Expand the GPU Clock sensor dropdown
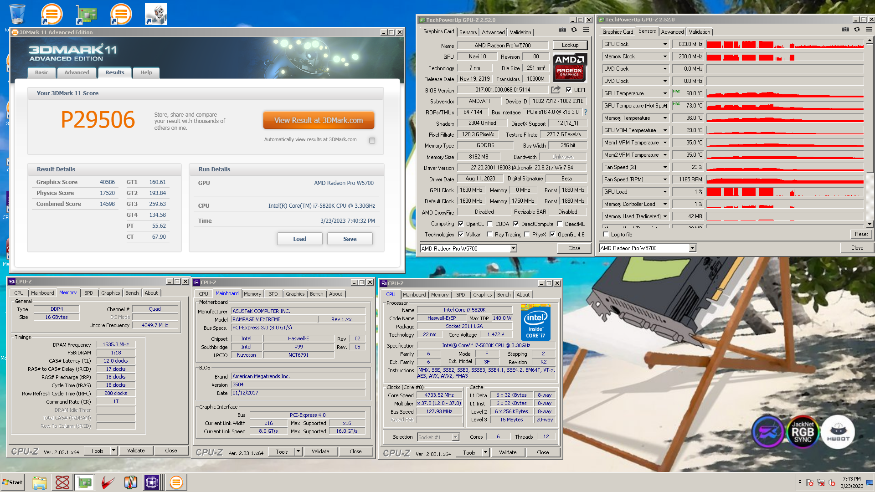The height and width of the screenshot is (492, 875). tap(665, 44)
